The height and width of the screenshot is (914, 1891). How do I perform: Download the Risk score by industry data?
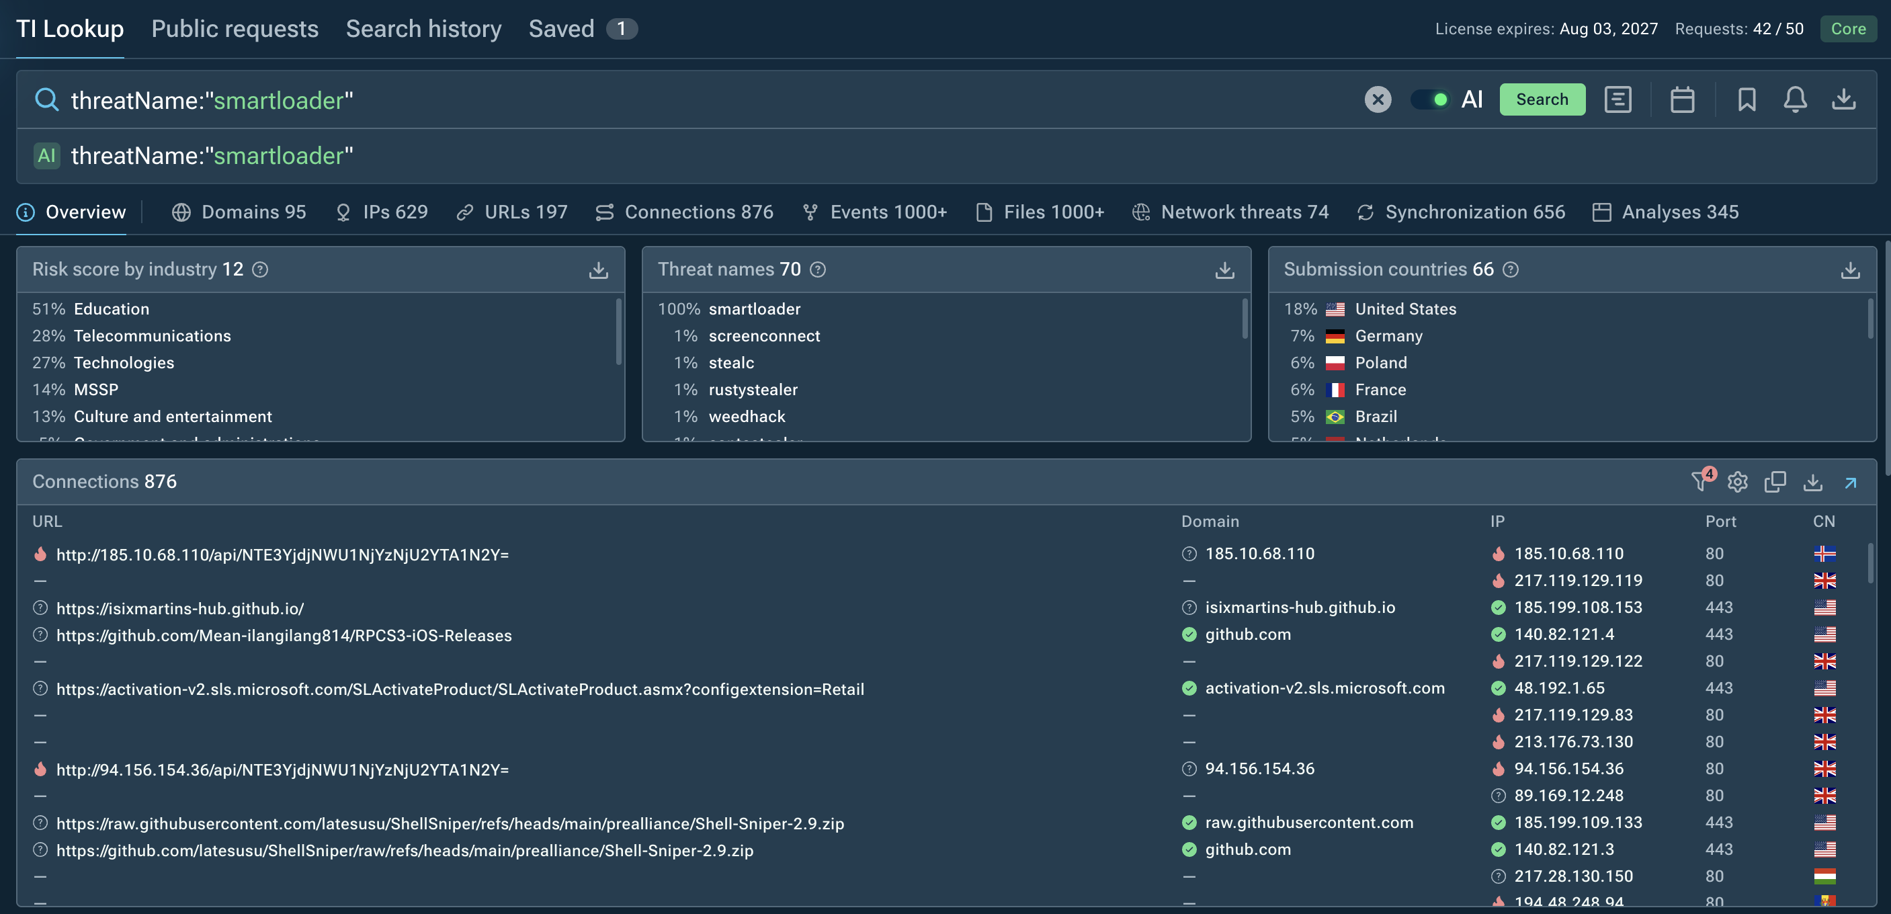click(x=598, y=269)
